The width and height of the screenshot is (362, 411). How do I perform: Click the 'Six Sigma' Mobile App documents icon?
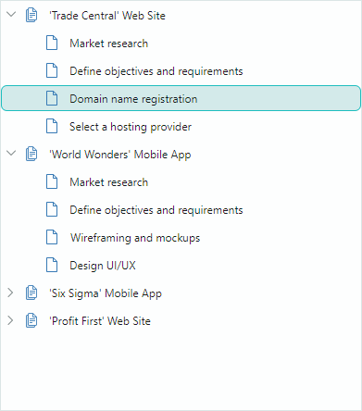tap(31, 293)
